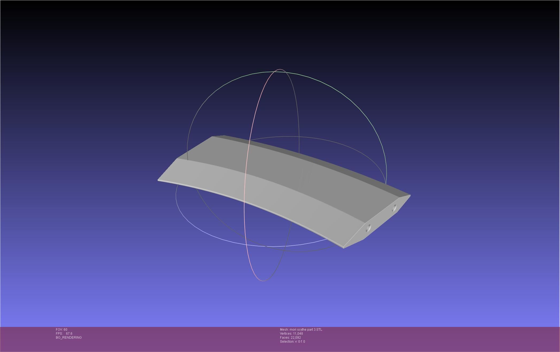Click the 'Mesh: mori scythe part 3.STL' text

pyautogui.click(x=301, y=330)
